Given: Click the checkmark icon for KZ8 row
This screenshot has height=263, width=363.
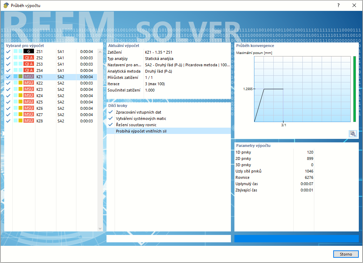Looking at the screenshot, I should [x=8, y=121].
